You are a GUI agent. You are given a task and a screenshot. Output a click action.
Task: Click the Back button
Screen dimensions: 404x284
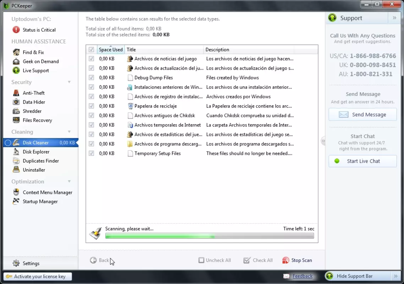[x=99, y=260]
